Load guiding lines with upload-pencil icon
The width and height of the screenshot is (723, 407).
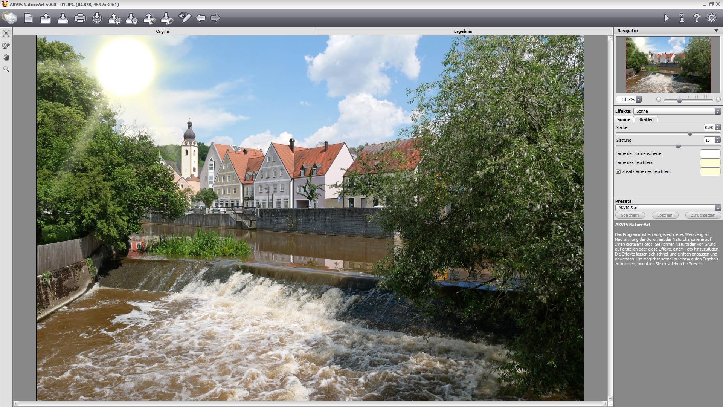pos(149,18)
